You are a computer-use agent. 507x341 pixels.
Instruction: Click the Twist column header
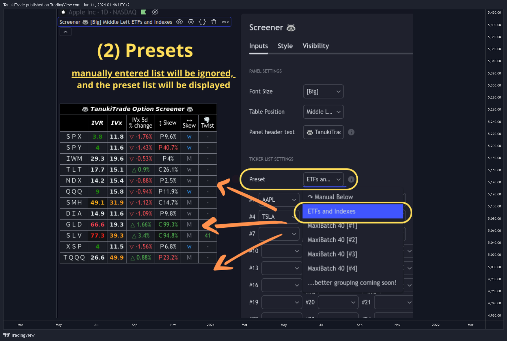[207, 123]
